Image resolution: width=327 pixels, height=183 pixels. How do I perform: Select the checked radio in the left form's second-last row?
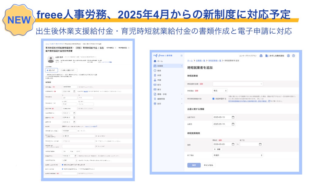(63, 169)
